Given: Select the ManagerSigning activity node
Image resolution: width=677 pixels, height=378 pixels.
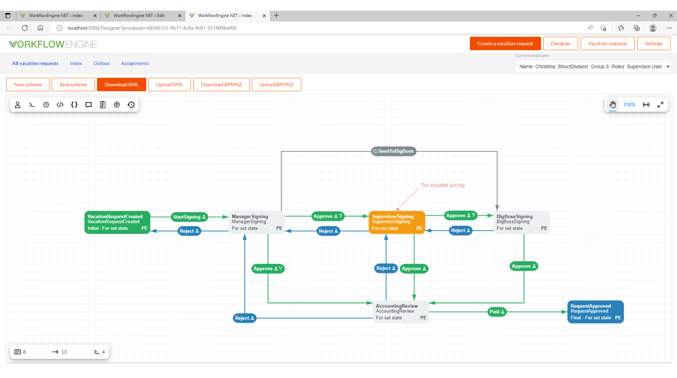Looking at the screenshot, I should point(257,222).
